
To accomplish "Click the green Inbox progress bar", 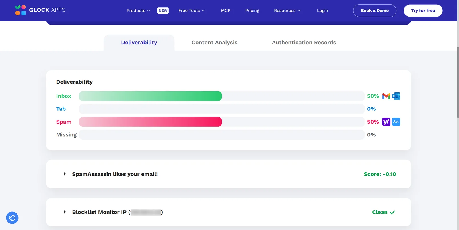I will (150, 96).
